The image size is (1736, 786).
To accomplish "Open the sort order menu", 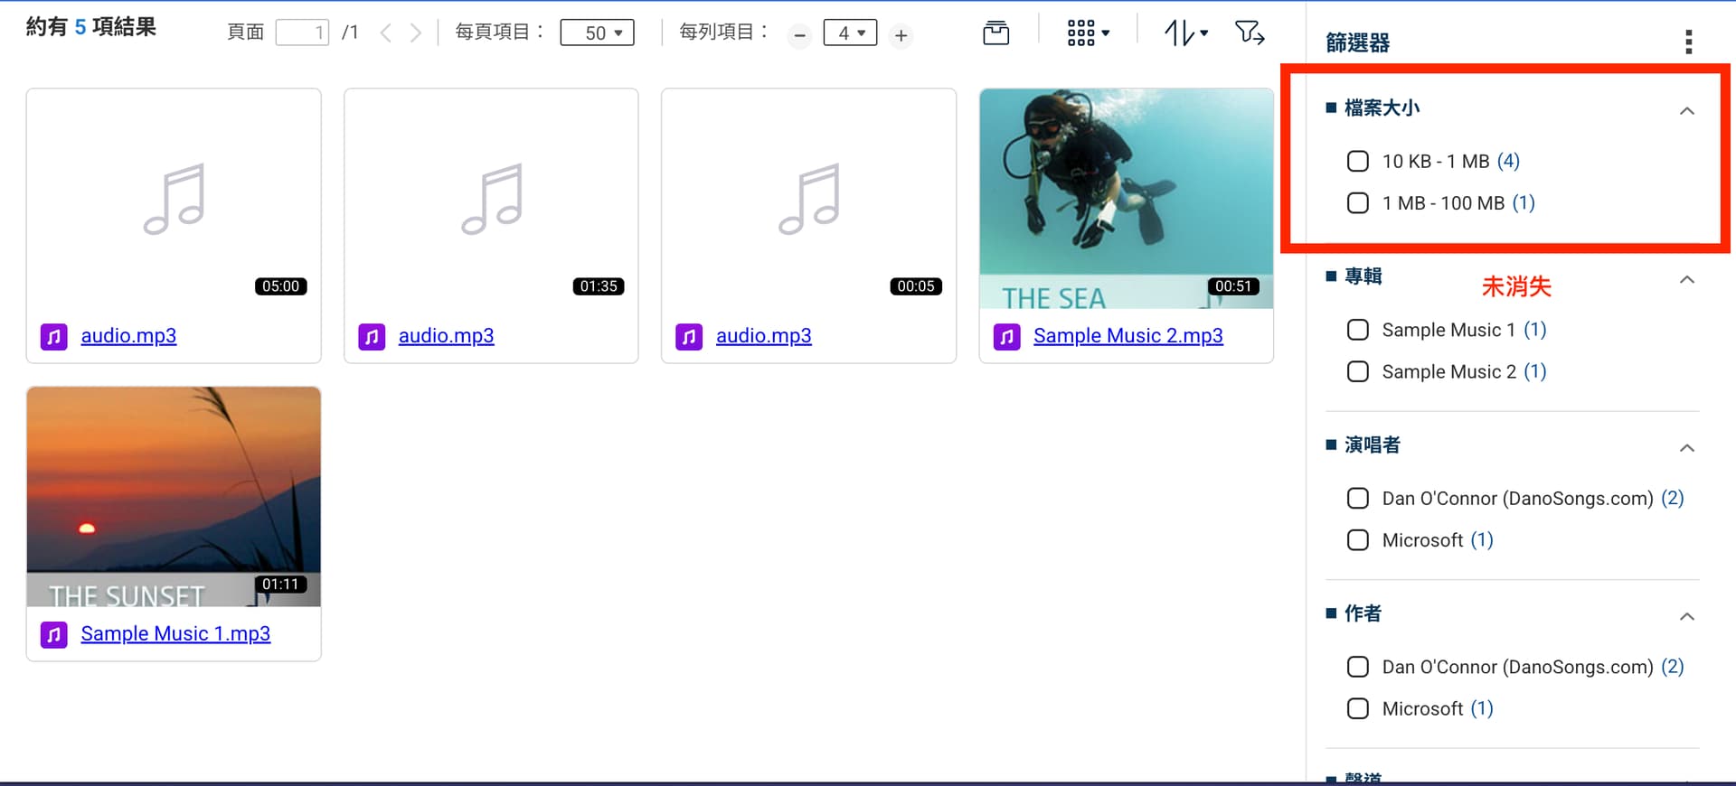I will coord(1185,33).
